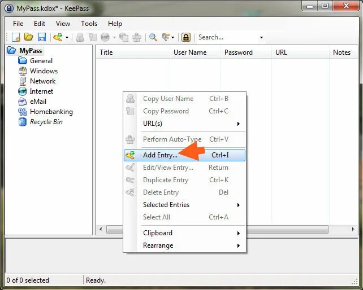Viewport: 363px width, 290px height.
Task: Click the Recycle Bin icon in tree
Action: (x=23, y=122)
